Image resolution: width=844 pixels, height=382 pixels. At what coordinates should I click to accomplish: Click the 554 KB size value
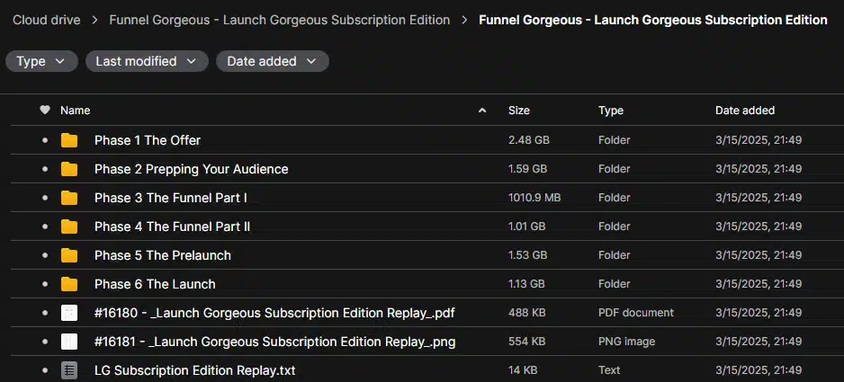click(527, 342)
